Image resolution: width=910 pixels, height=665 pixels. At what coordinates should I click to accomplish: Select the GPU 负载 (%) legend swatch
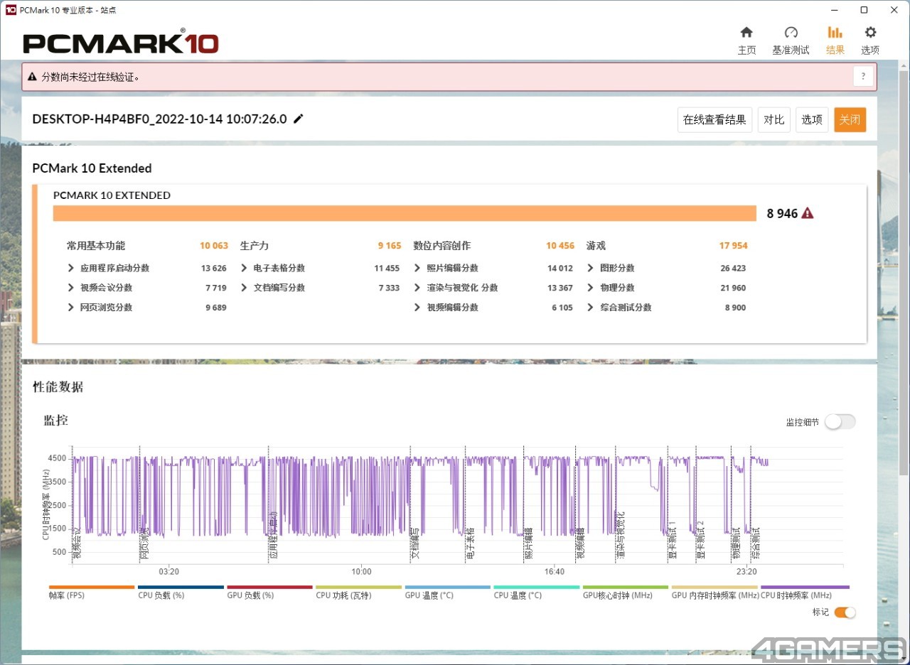point(269,588)
